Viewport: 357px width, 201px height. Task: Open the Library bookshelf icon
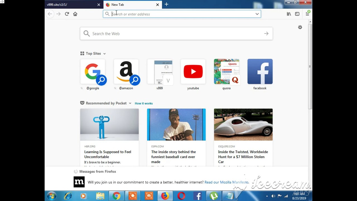point(289,14)
